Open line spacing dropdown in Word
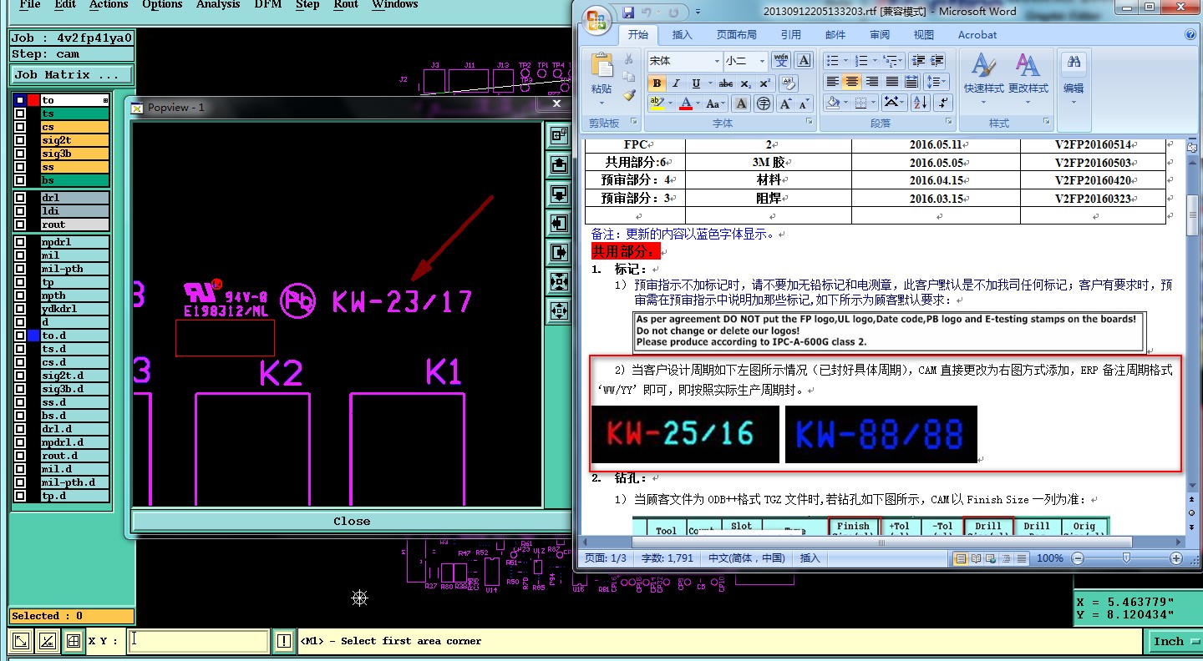This screenshot has width=1203, height=661. coord(938,82)
